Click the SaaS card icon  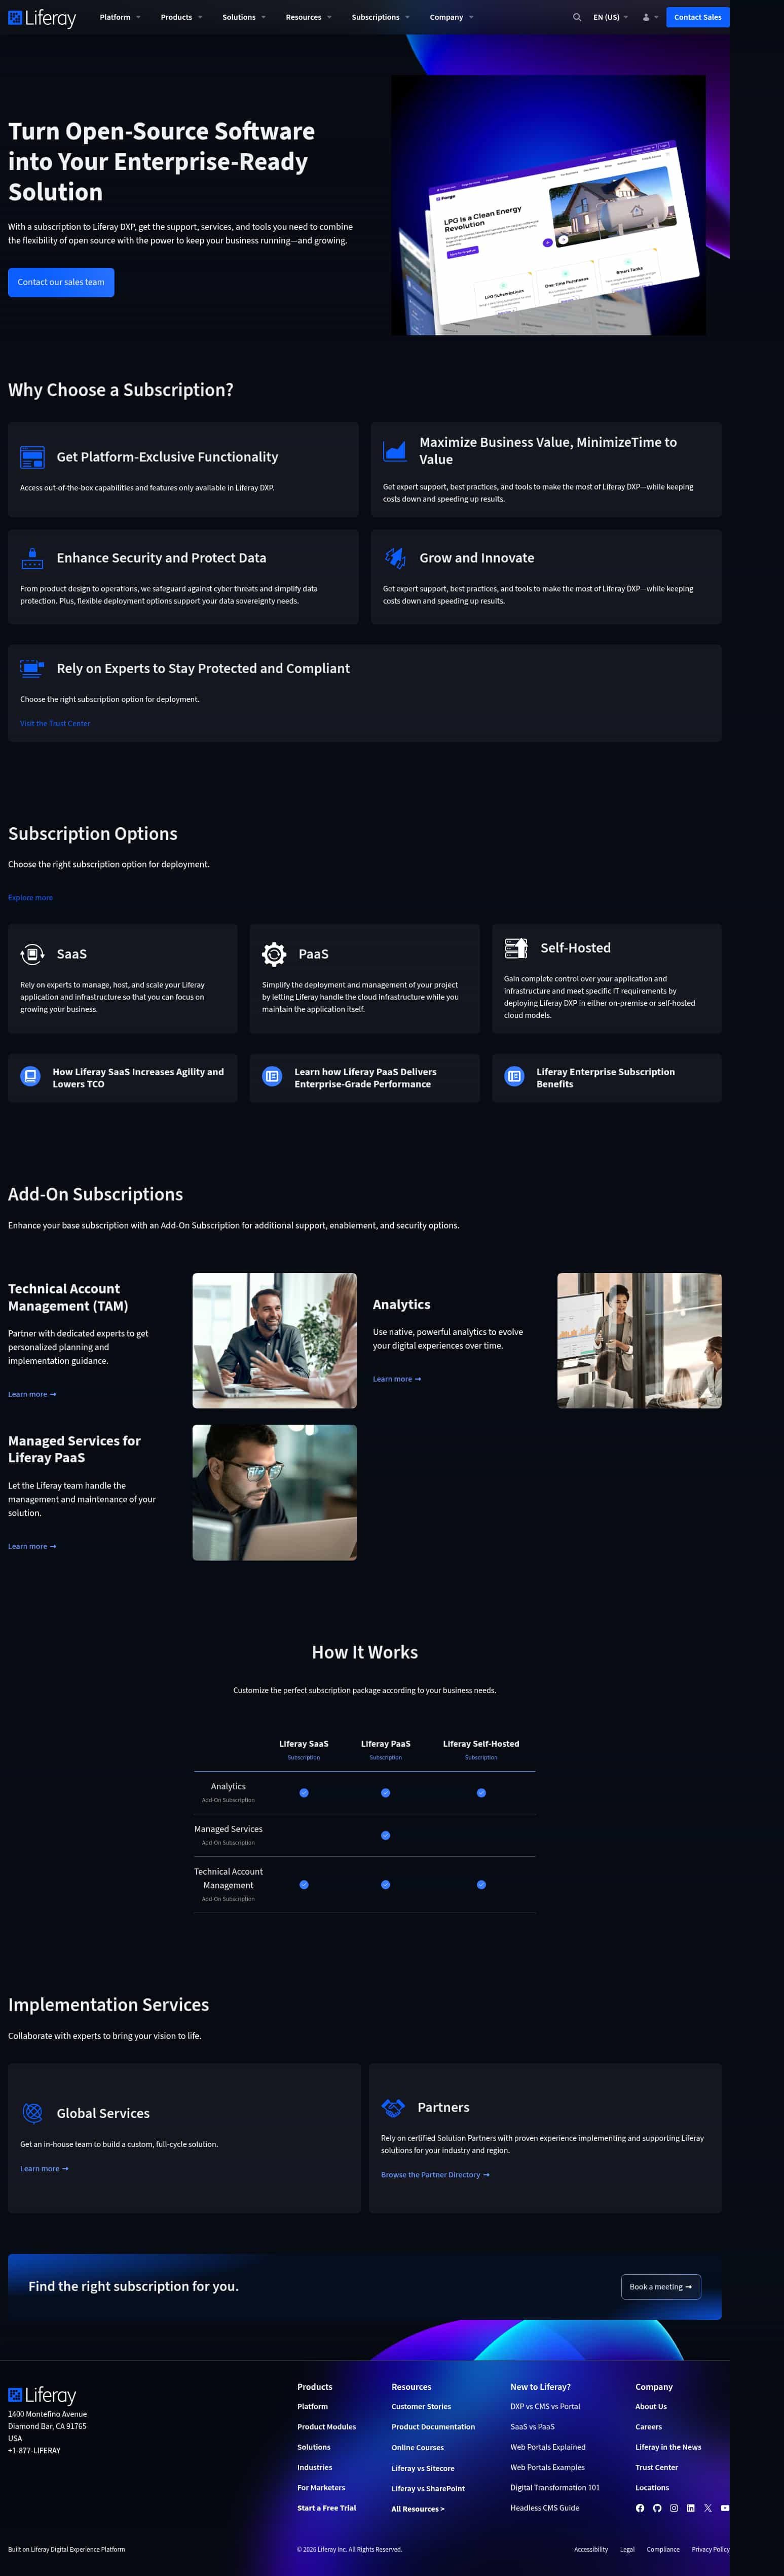(32, 954)
